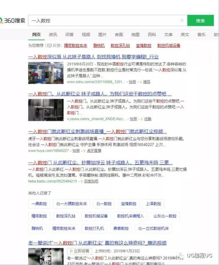This screenshot has height=265, width=219.
Task: Open recommended link 宝煌数控
Action: click(x=144, y=45)
